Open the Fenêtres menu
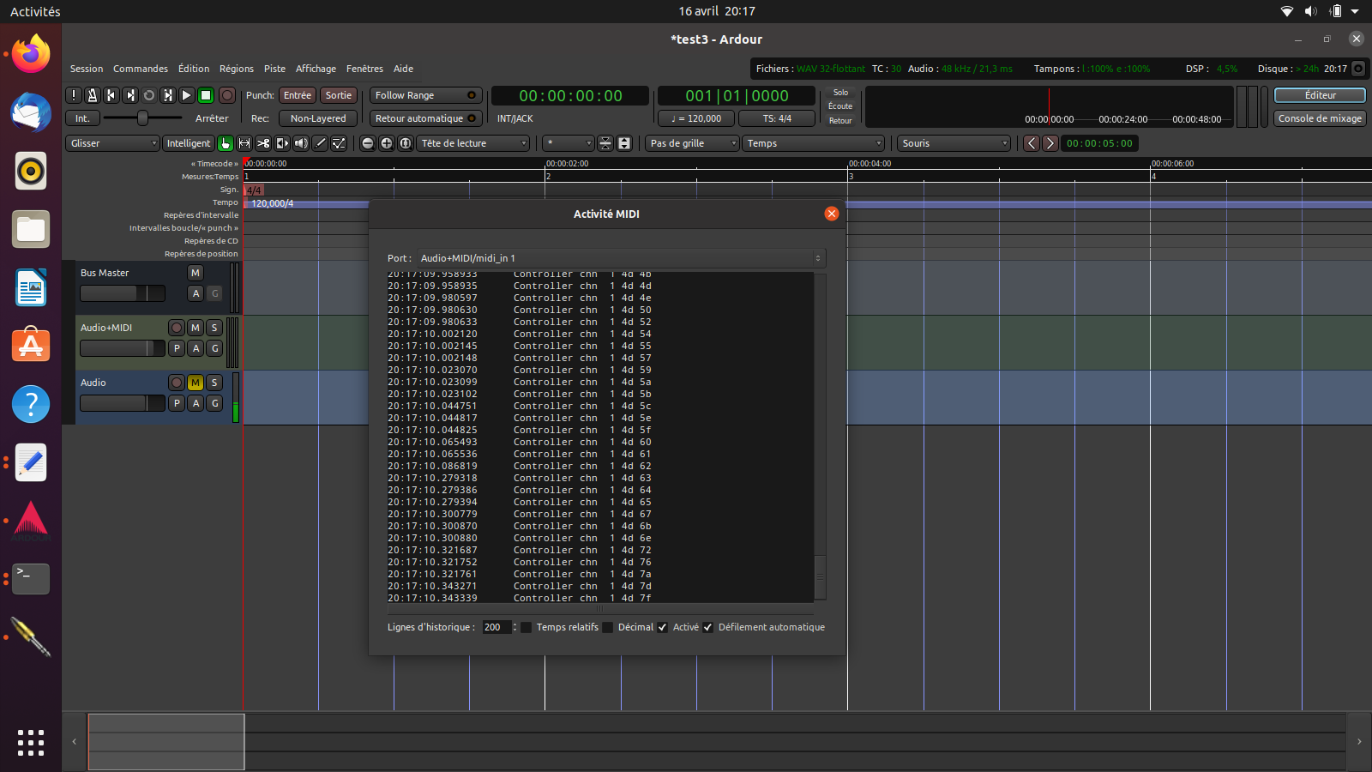The height and width of the screenshot is (772, 1372). (364, 69)
